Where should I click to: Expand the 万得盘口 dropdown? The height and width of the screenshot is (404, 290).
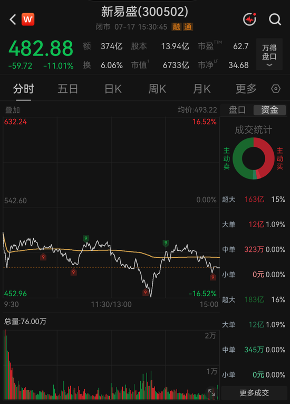[269, 54]
